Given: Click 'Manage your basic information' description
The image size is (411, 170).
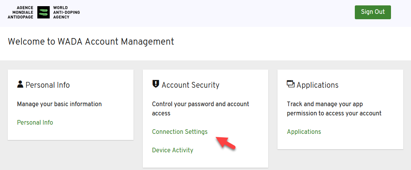Looking at the screenshot, I should click(x=59, y=104).
